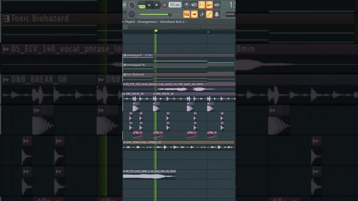Open clip menu icon of Toxic Biohazard
The width and height of the screenshot is (358, 201).
click(x=124, y=75)
